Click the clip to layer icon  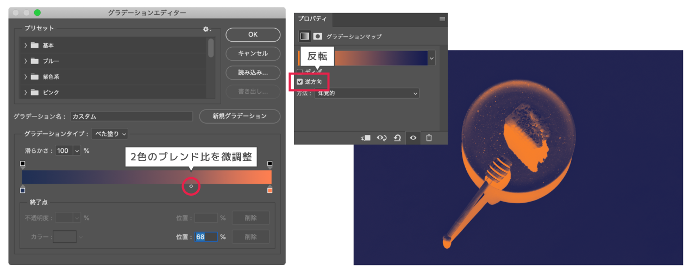point(366,138)
